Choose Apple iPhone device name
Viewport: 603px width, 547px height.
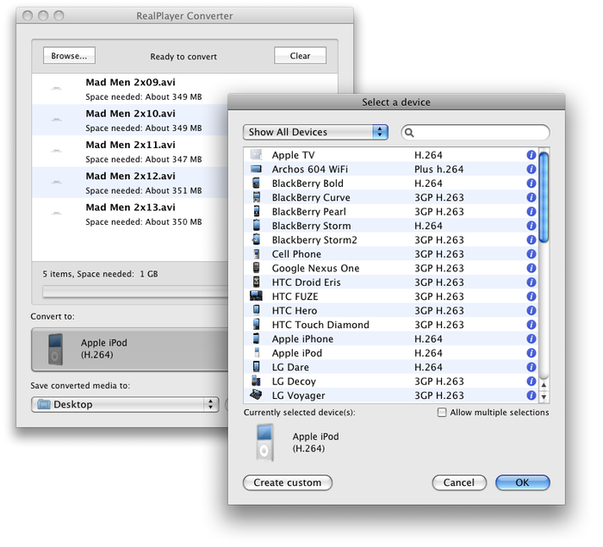pos(302,339)
